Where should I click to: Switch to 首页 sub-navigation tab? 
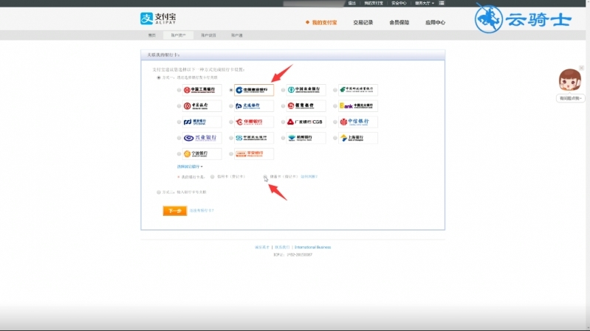(151, 35)
